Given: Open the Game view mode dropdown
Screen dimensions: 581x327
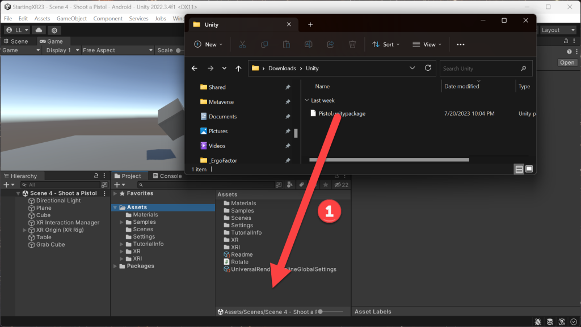Looking at the screenshot, I should (21, 50).
